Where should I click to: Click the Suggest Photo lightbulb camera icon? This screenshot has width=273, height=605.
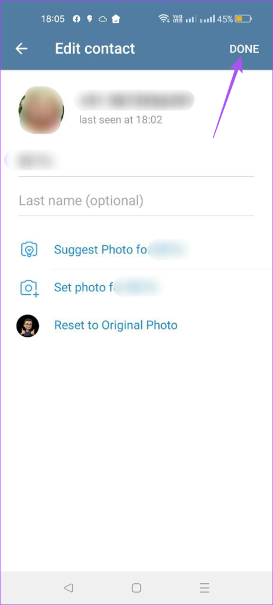coord(30,250)
